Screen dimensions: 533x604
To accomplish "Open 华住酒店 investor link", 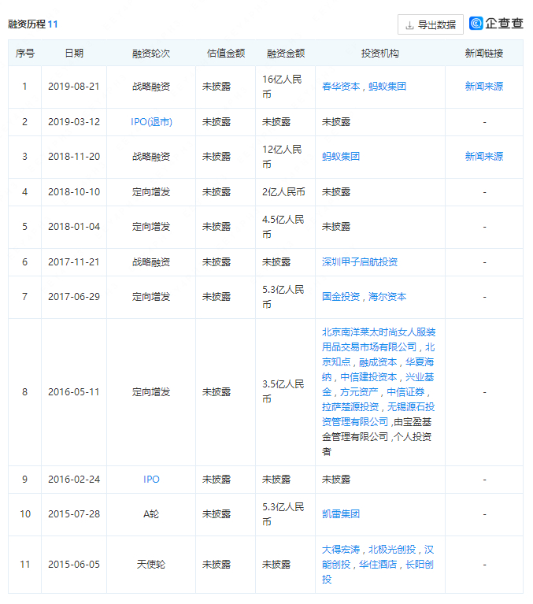I will pyautogui.click(x=378, y=565).
